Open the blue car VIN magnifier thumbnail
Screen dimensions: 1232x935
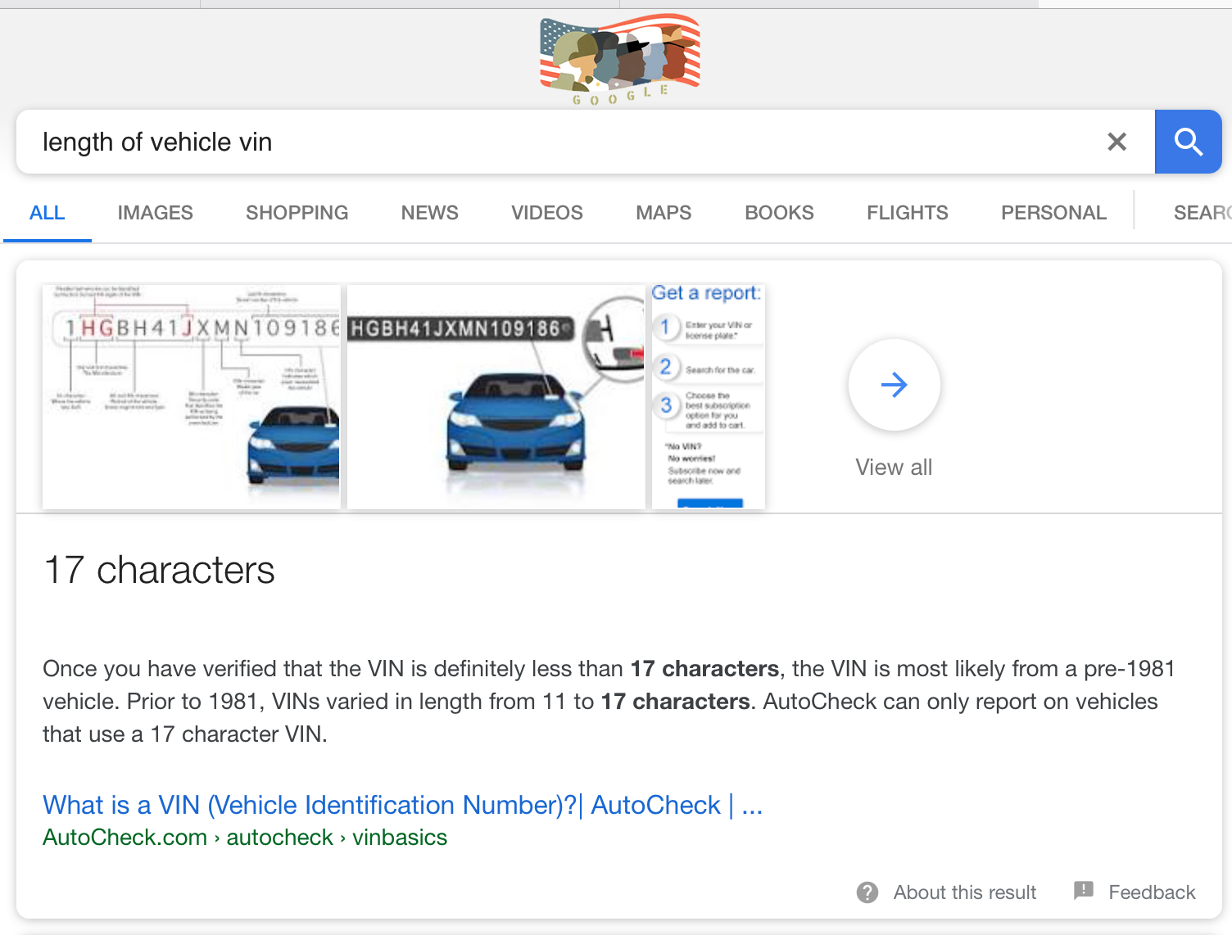pyautogui.click(x=496, y=396)
